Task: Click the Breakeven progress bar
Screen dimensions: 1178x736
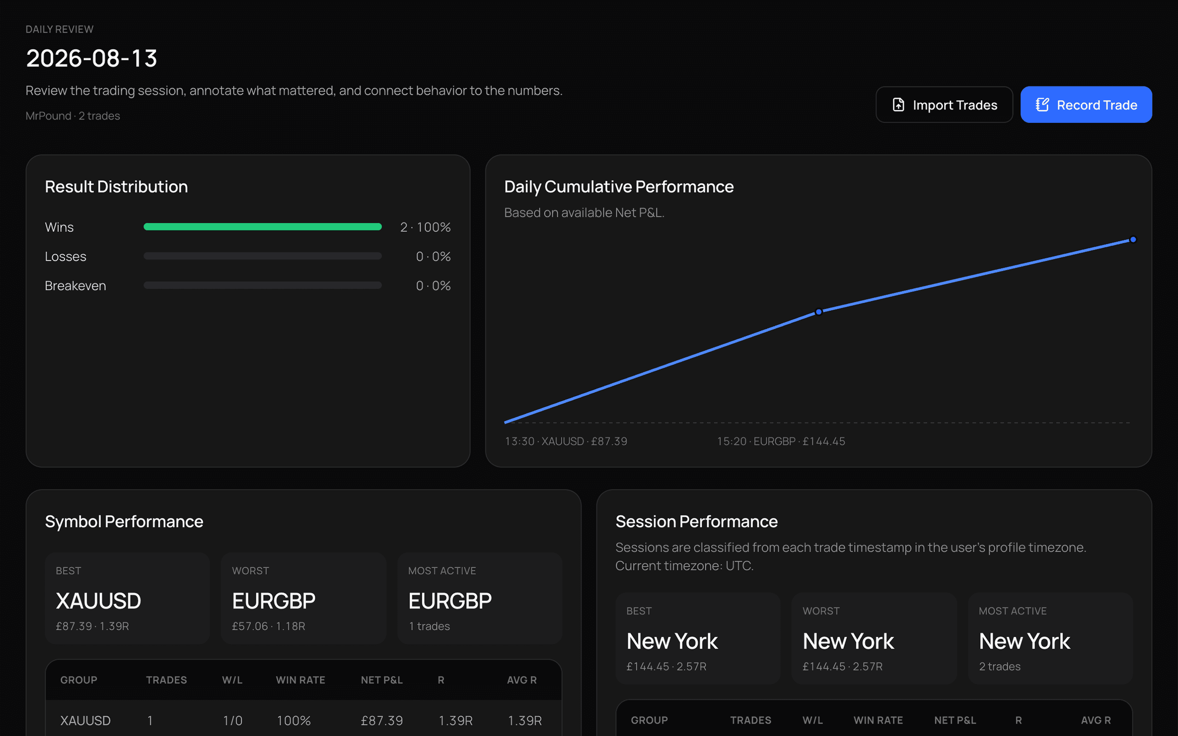Action: coord(262,285)
